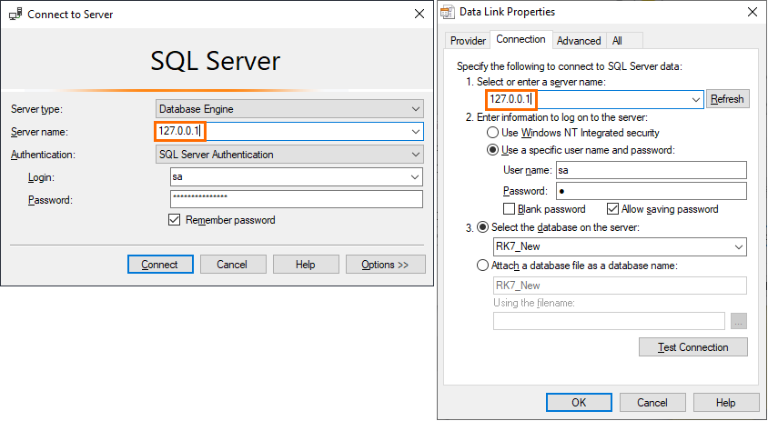
Task: Open the Advanced tab
Action: point(579,41)
